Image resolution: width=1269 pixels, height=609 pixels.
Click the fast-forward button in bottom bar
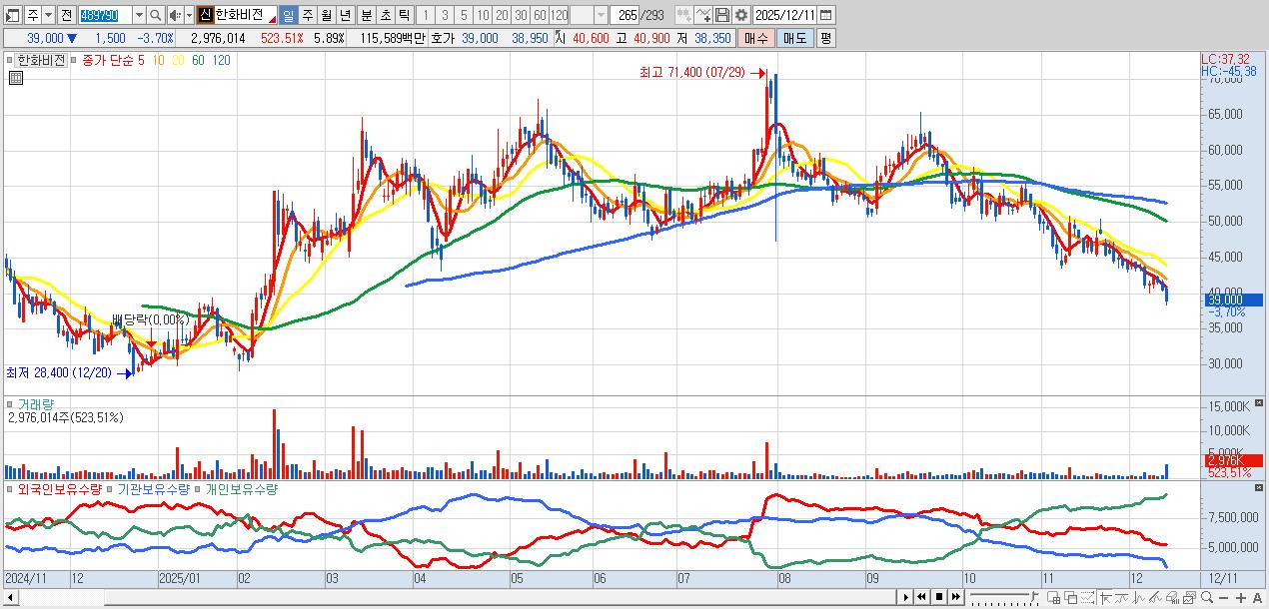click(956, 597)
